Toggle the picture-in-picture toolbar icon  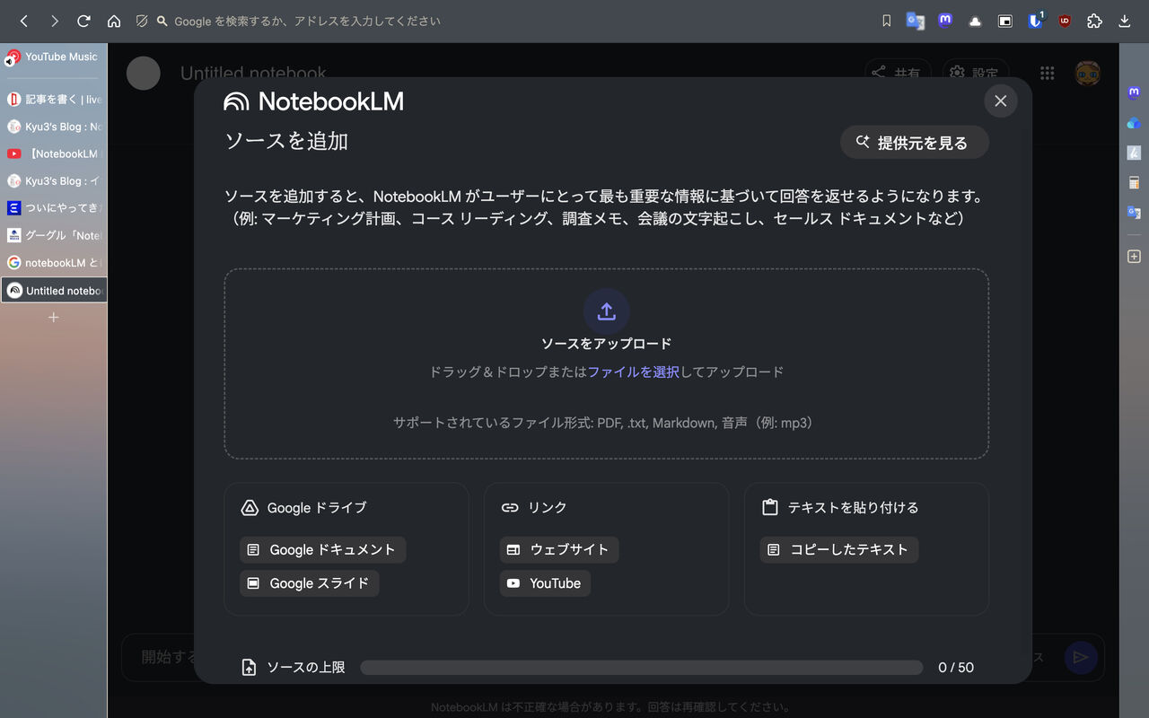click(x=1005, y=21)
